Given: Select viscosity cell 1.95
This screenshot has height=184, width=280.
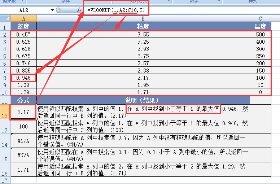Looking at the screenshot, I should [x=143, y=85].
